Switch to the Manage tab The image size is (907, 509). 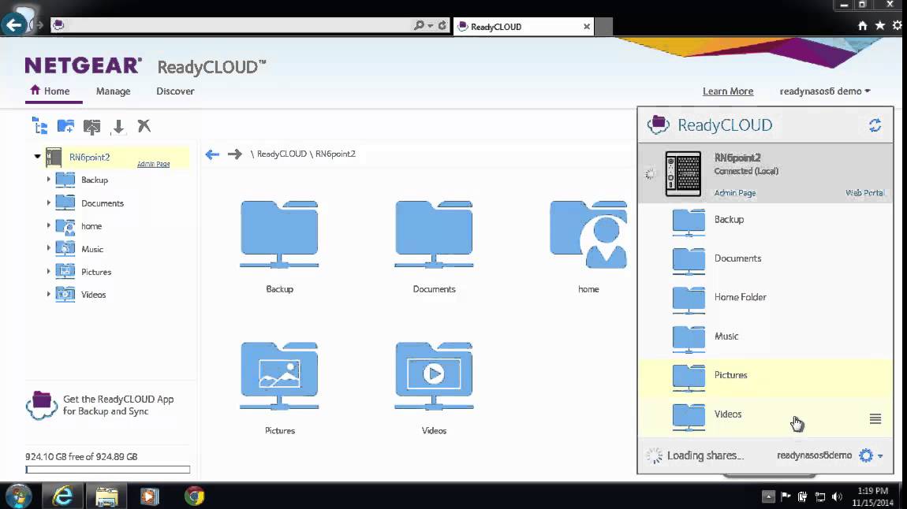[x=114, y=91]
